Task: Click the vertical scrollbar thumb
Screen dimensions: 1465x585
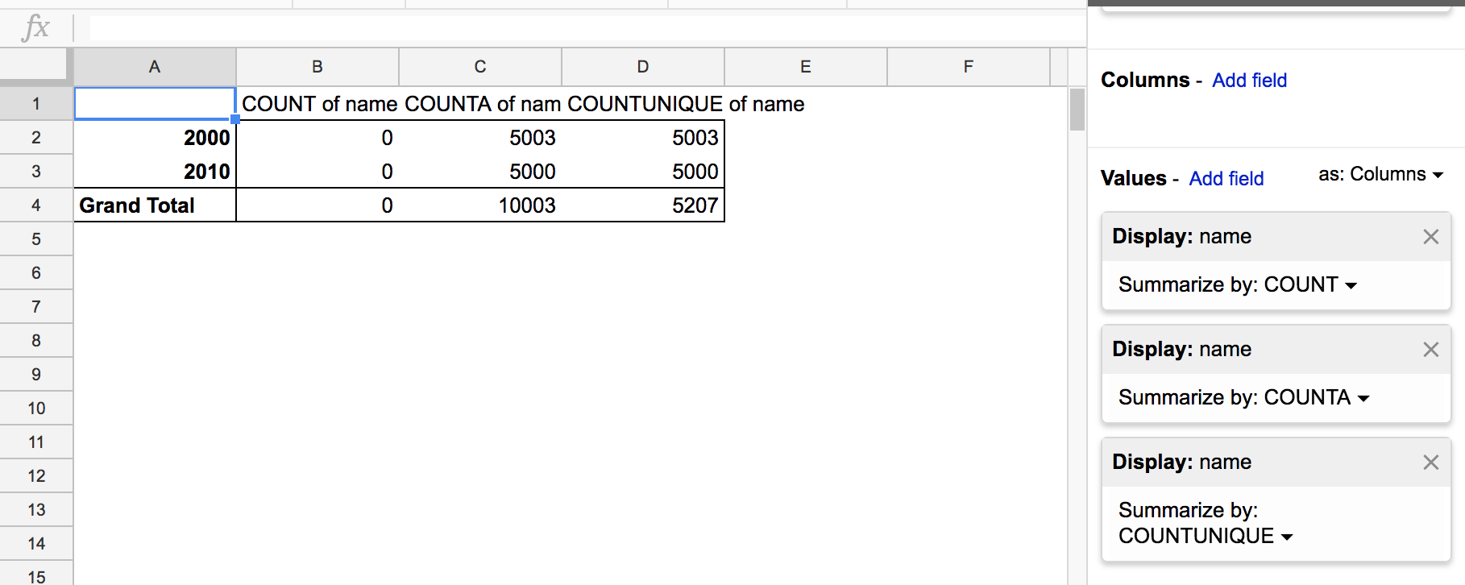Action: pyautogui.click(x=1077, y=110)
